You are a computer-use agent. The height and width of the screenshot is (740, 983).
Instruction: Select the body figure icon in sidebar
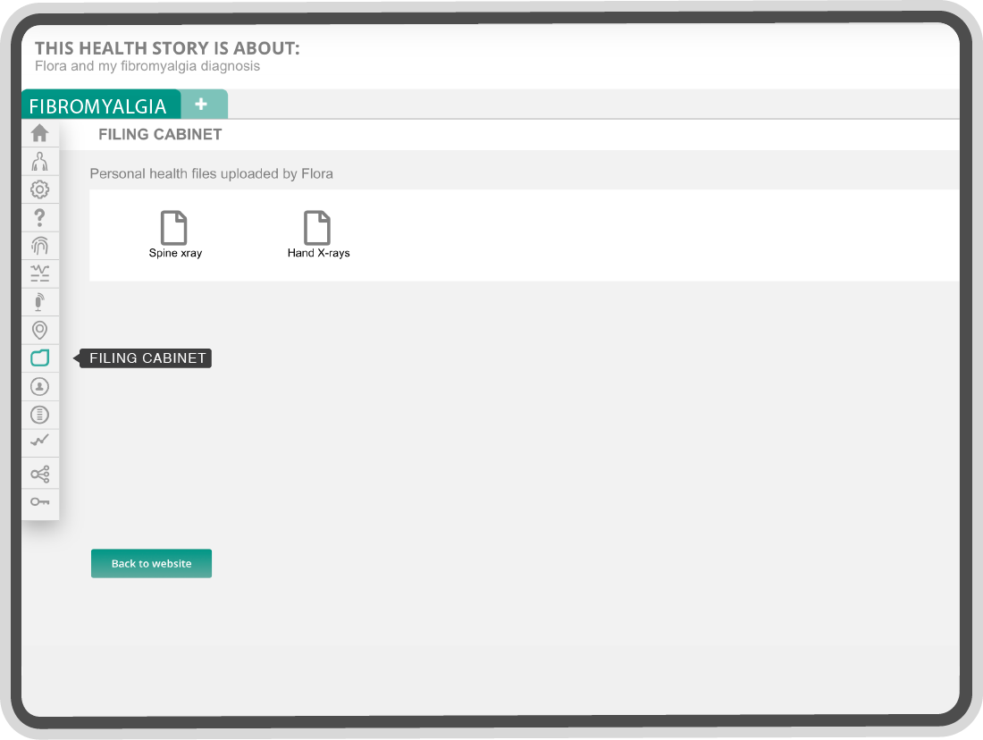(39, 161)
